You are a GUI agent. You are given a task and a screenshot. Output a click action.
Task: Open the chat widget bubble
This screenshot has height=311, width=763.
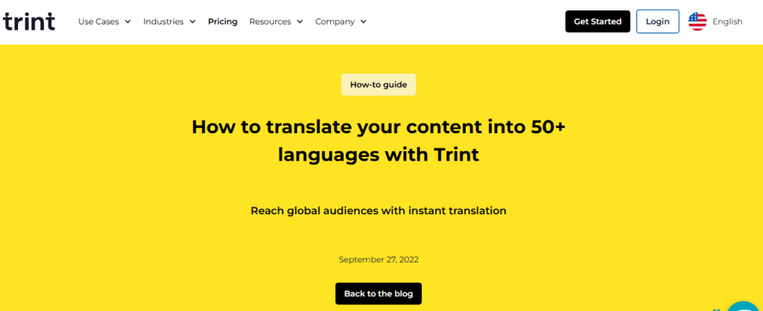click(x=745, y=305)
